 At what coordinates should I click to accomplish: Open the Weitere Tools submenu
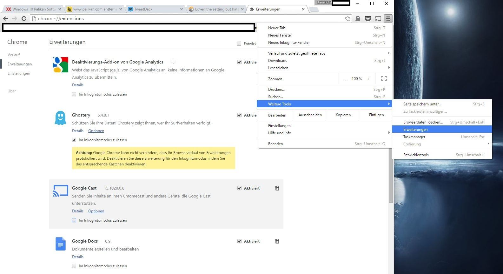coord(324,104)
